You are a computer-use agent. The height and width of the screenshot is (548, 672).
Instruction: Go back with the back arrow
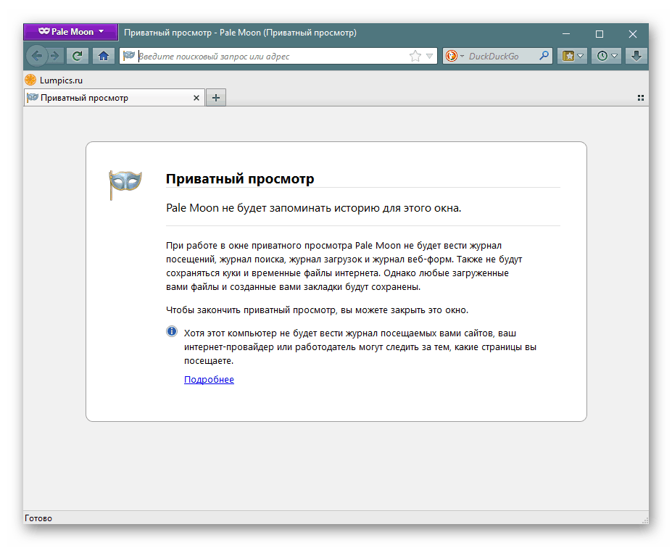(37, 56)
